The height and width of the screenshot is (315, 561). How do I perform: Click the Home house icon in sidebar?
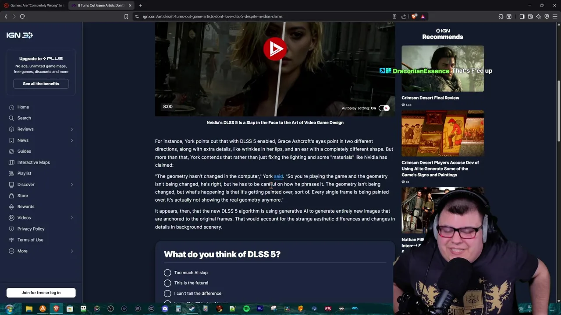[11, 107]
